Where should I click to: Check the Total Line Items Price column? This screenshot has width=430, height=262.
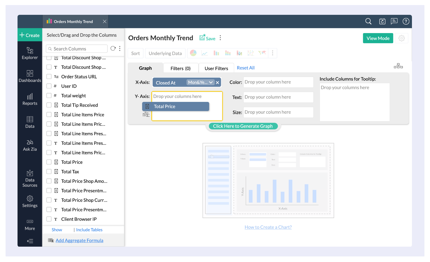click(49, 115)
